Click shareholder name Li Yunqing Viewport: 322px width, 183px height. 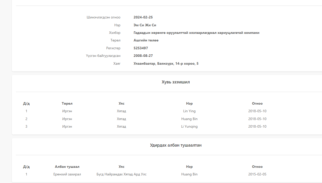[189, 127]
